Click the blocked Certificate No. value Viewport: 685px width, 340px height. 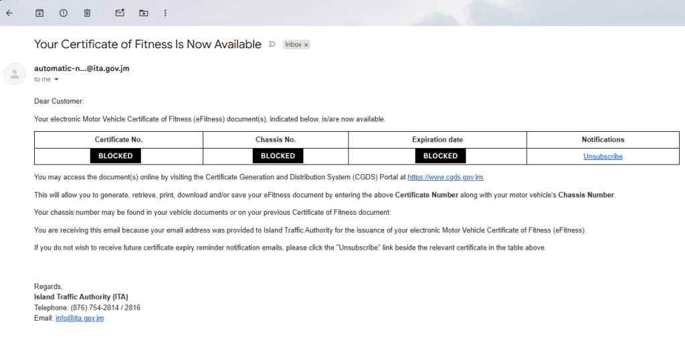[116, 156]
